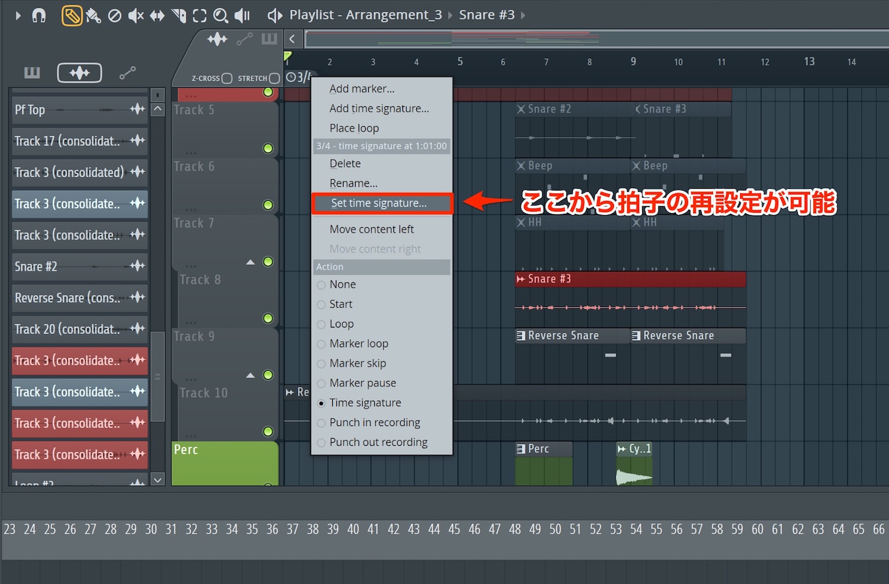This screenshot has height=584, width=889.
Task: Select the Marker pause radio option
Action: (x=321, y=383)
